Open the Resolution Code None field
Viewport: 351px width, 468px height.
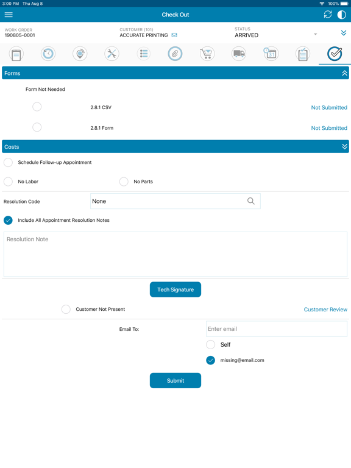point(175,201)
